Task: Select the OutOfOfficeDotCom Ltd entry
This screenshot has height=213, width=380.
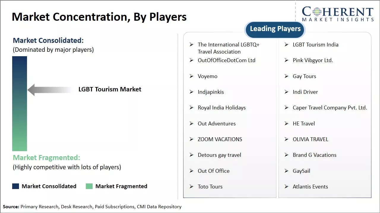Action: click(227, 60)
